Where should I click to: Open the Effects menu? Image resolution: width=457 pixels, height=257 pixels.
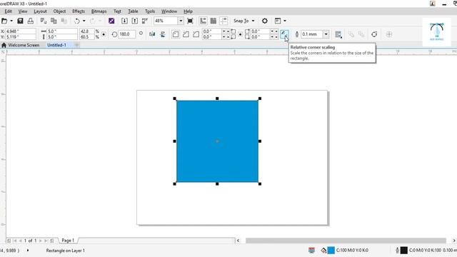click(79, 11)
